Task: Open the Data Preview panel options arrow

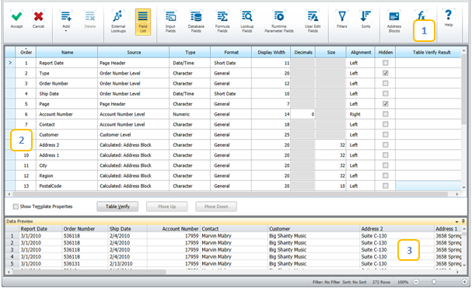Action: point(457,221)
